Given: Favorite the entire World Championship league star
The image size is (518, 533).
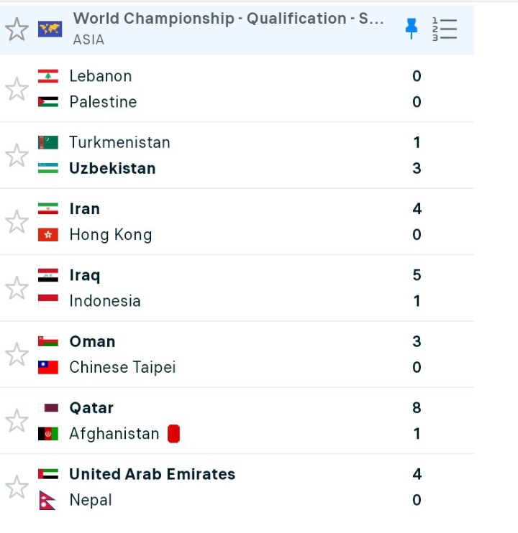Looking at the screenshot, I should 17,29.
